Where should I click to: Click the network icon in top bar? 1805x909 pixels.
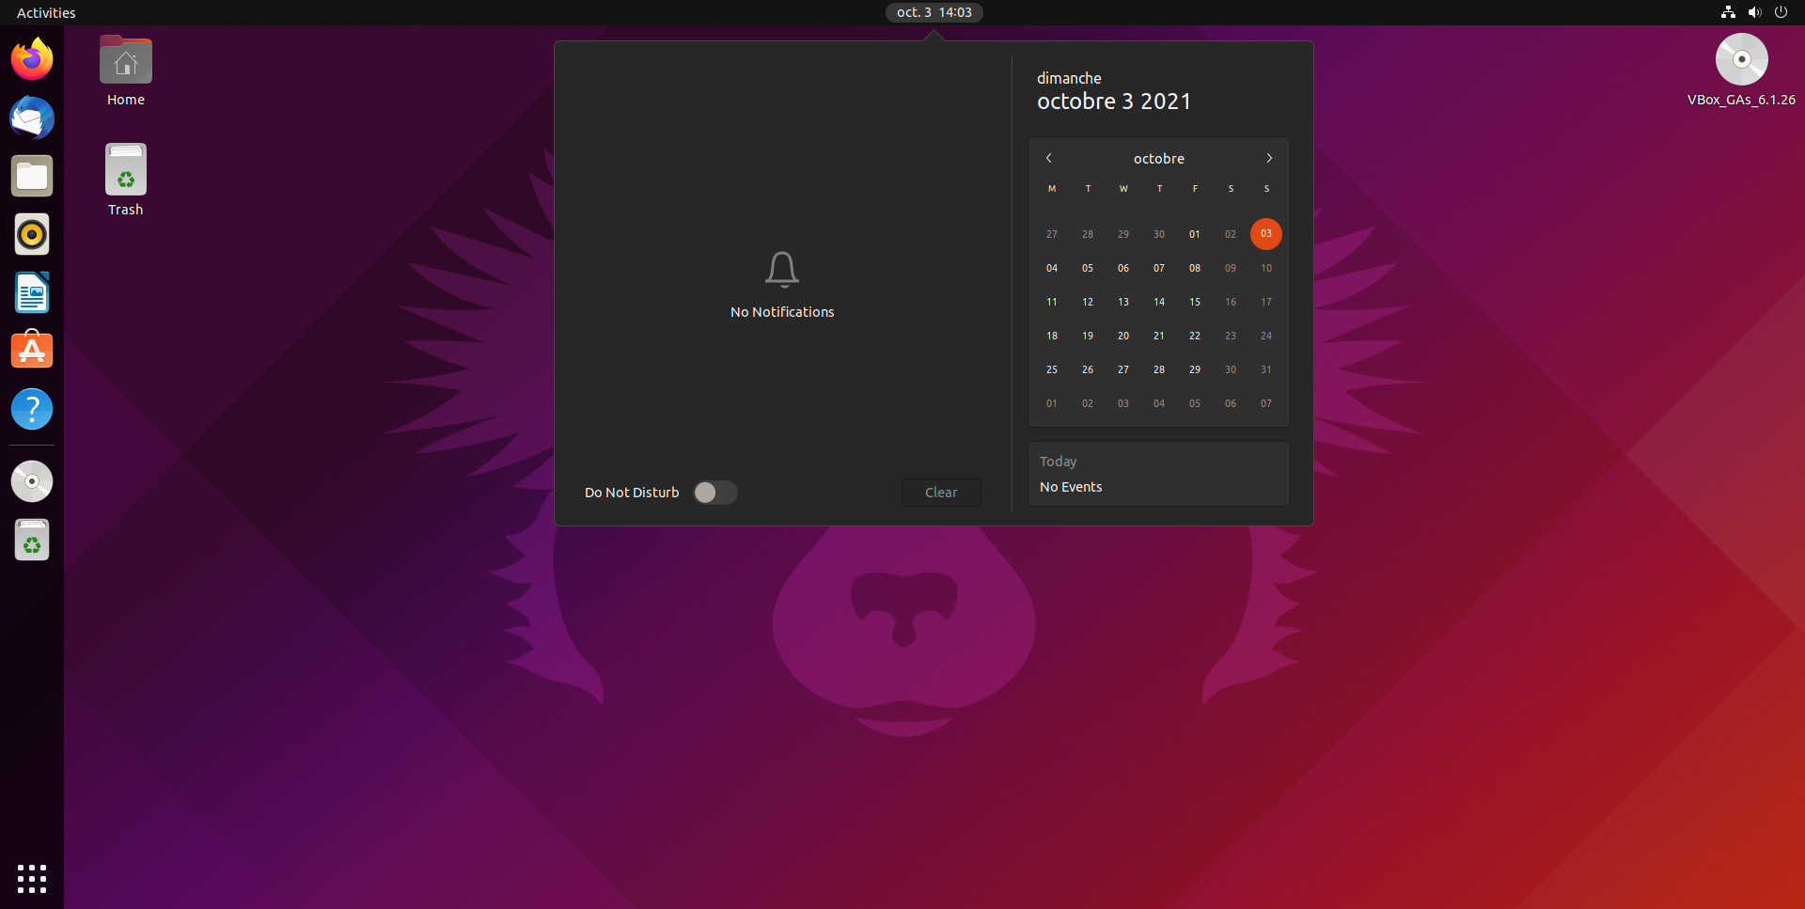1728,12
